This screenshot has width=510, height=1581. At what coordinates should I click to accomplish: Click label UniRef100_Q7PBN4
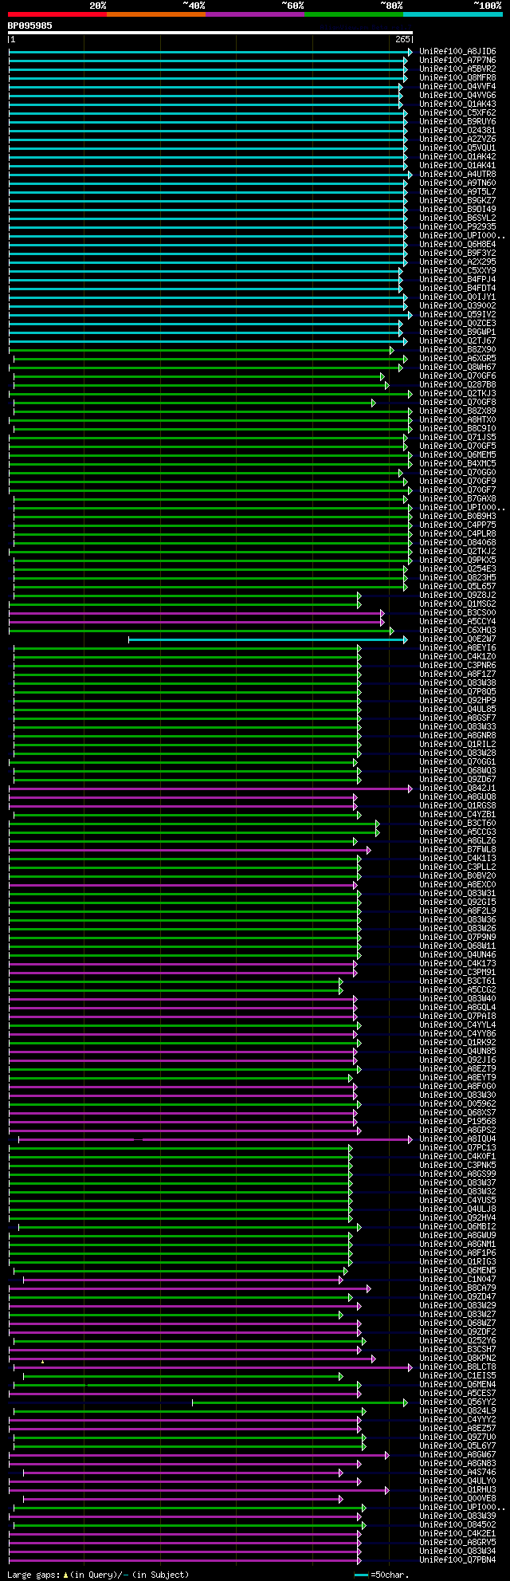pyautogui.click(x=457, y=1560)
